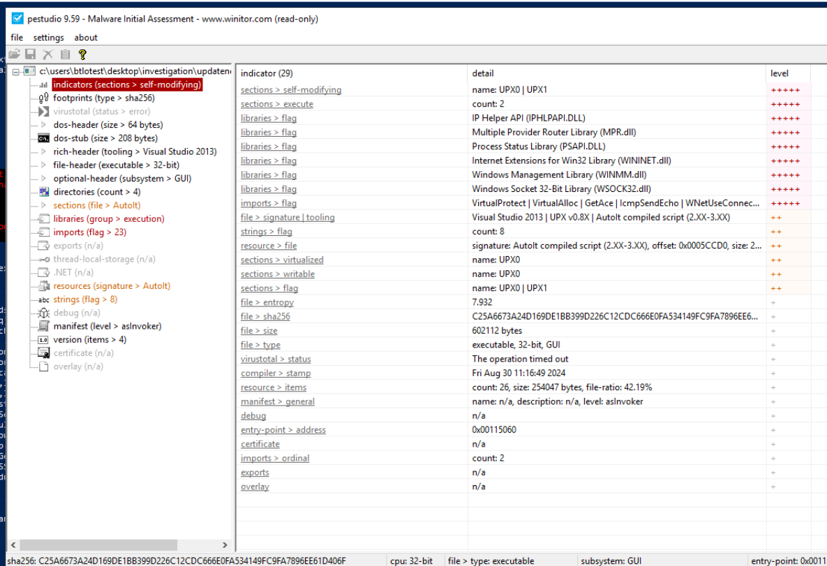Expand the rich-header tree node
The width and height of the screenshot is (827, 566).
point(43,151)
